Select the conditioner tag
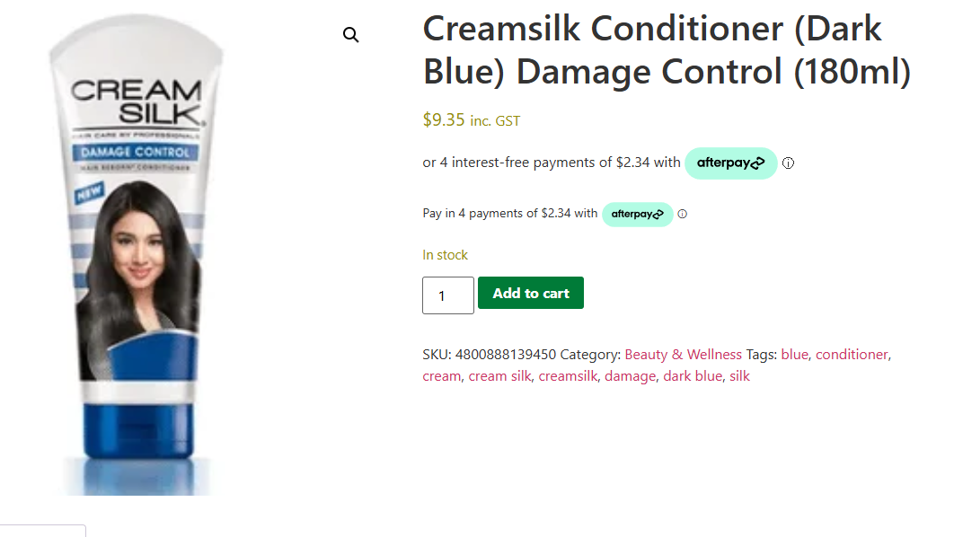 click(851, 354)
